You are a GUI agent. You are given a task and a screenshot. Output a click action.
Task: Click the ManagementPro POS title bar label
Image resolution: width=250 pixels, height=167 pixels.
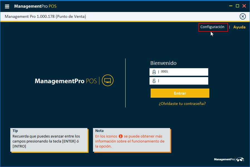tap(35, 6)
